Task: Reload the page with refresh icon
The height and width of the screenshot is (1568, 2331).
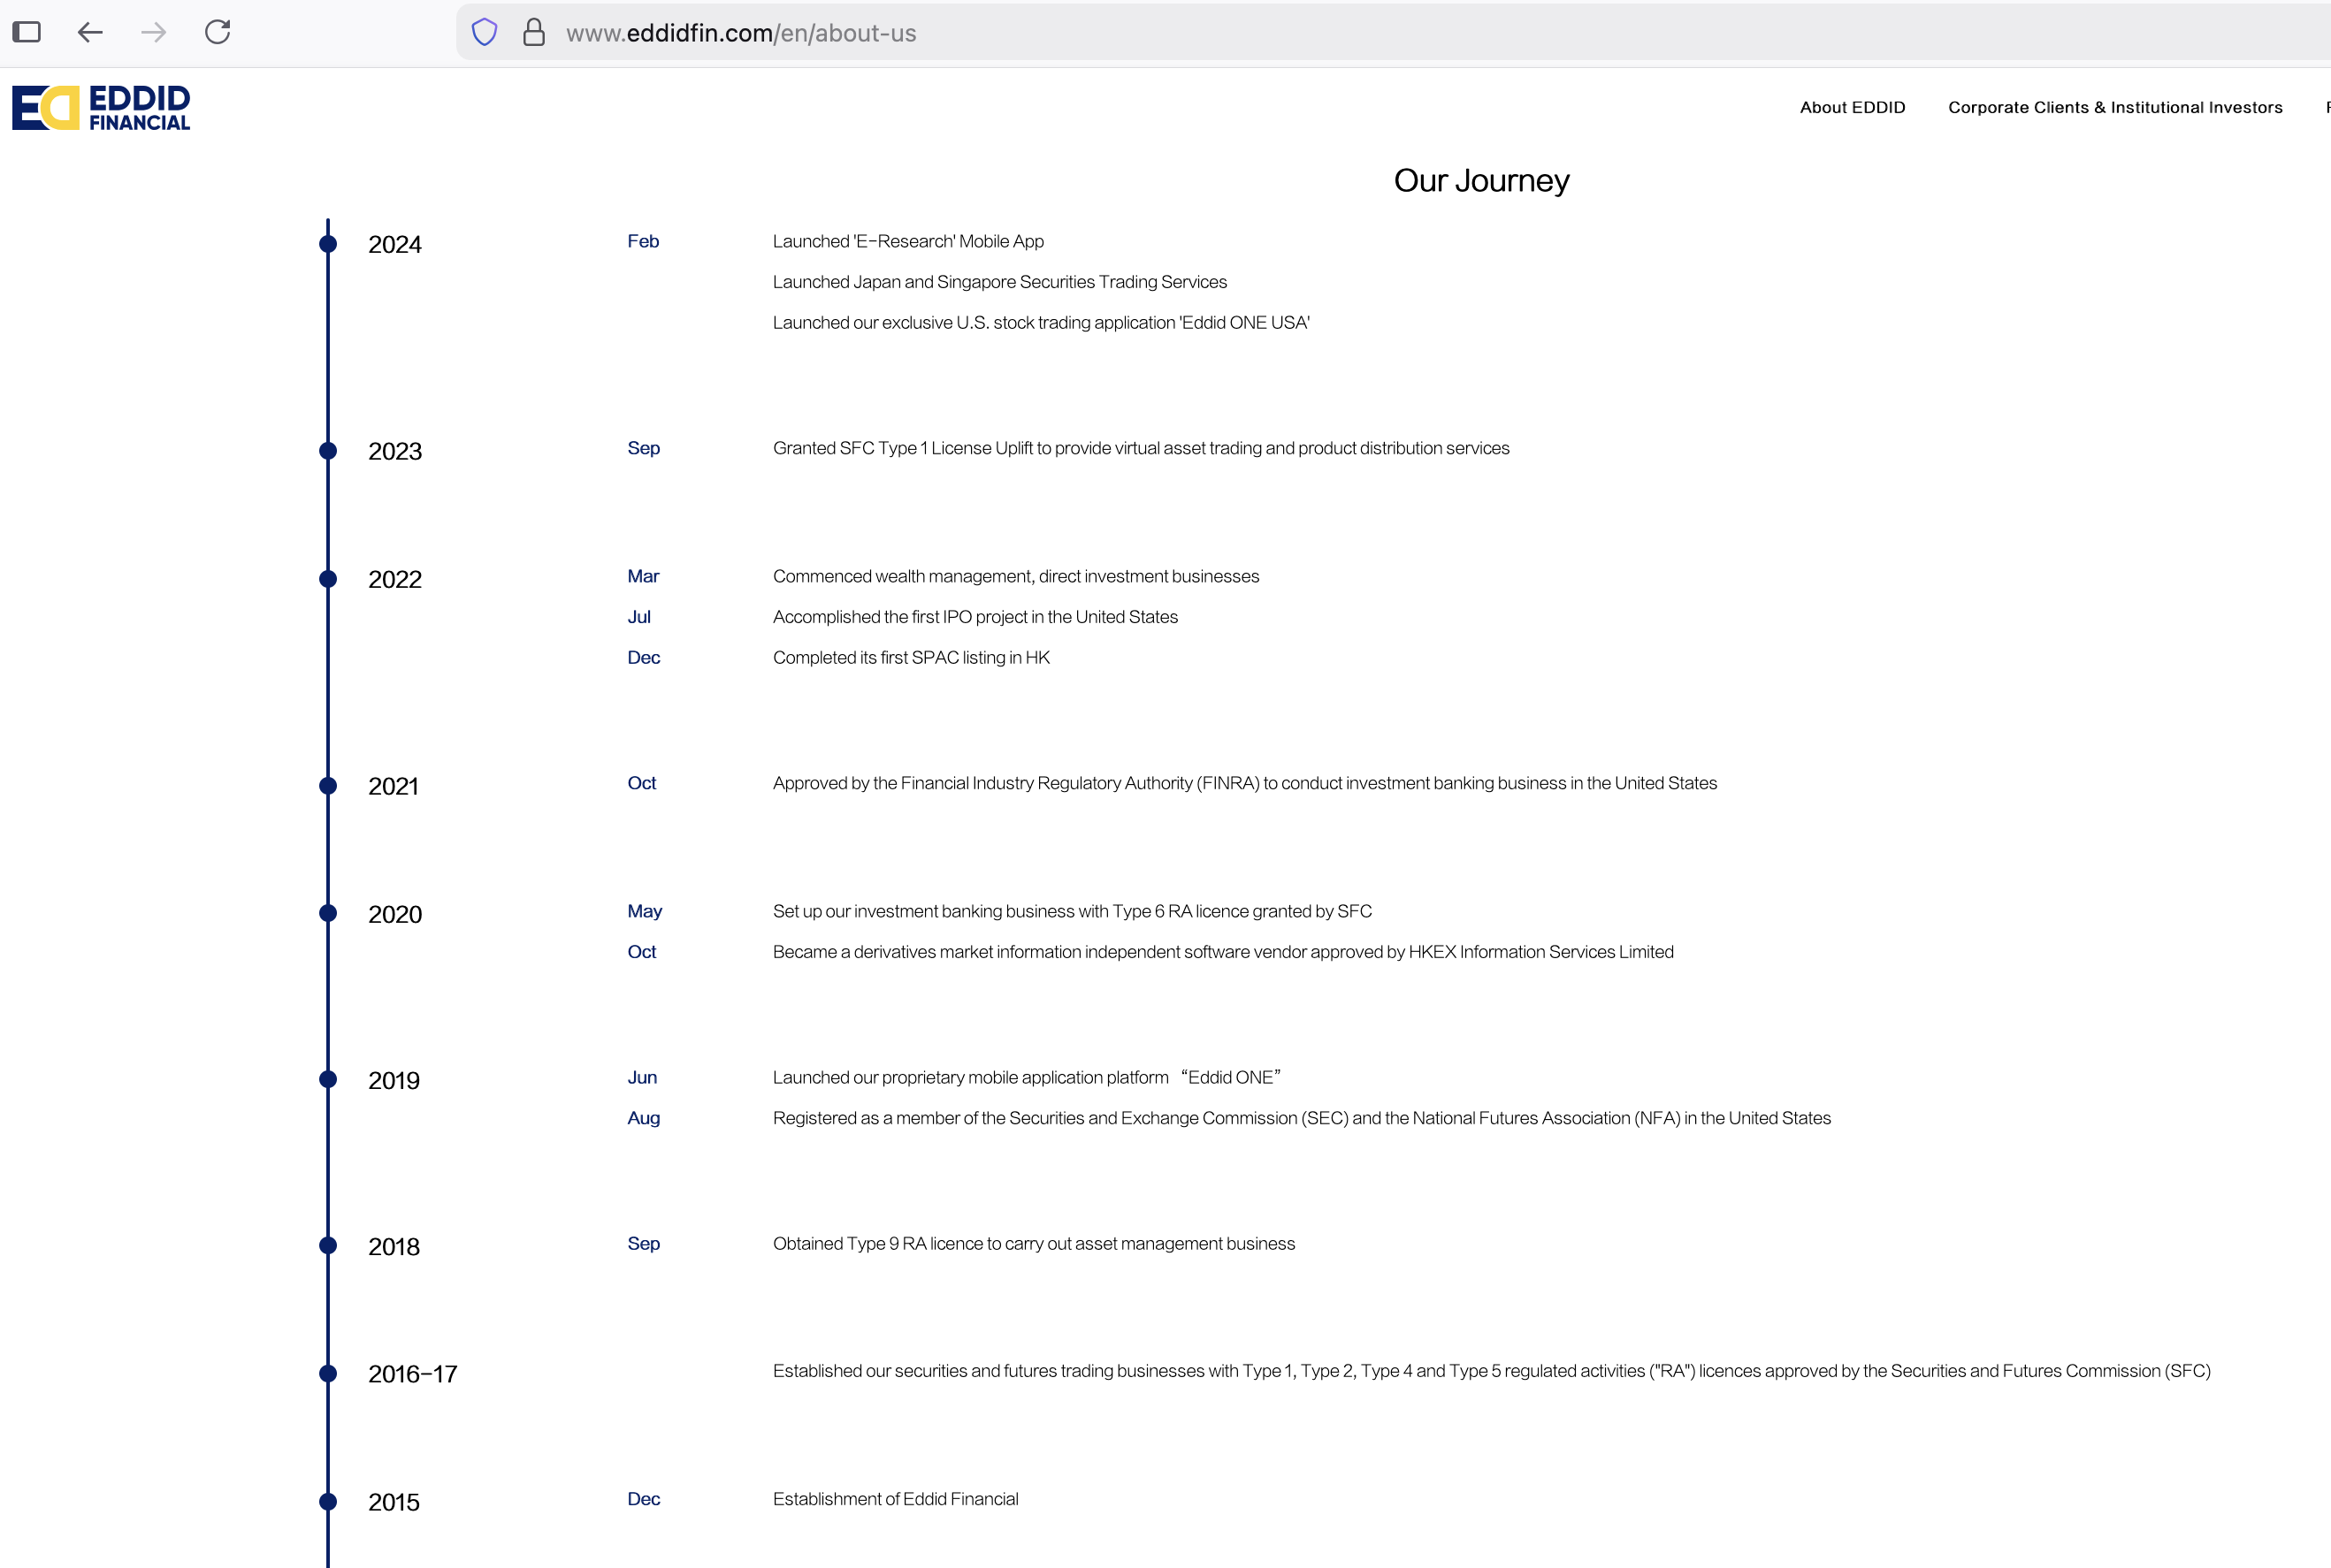Action: coord(218,32)
